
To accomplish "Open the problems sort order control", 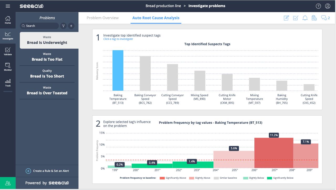I will pos(71,26).
